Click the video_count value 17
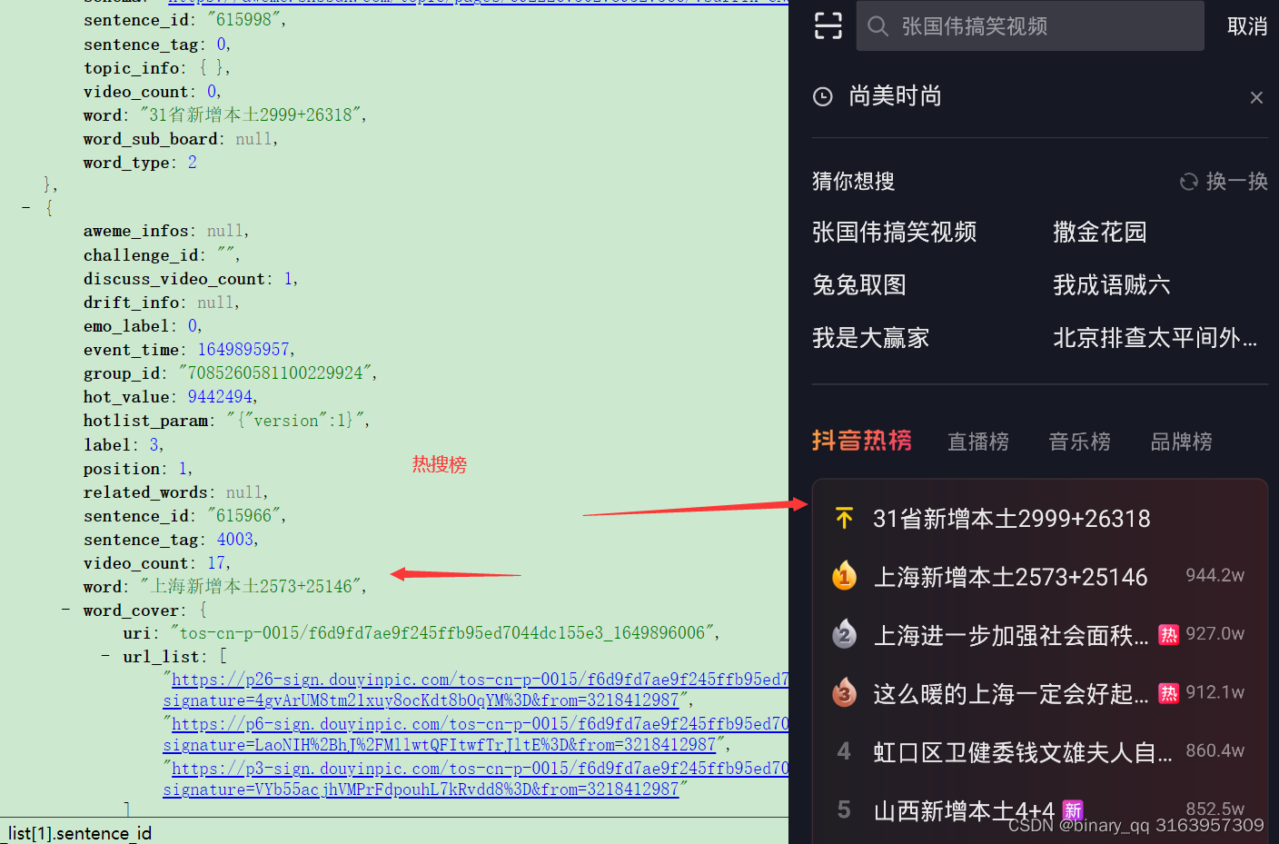Image resolution: width=1279 pixels, height=844 pixels. click(x=216, y=563)
